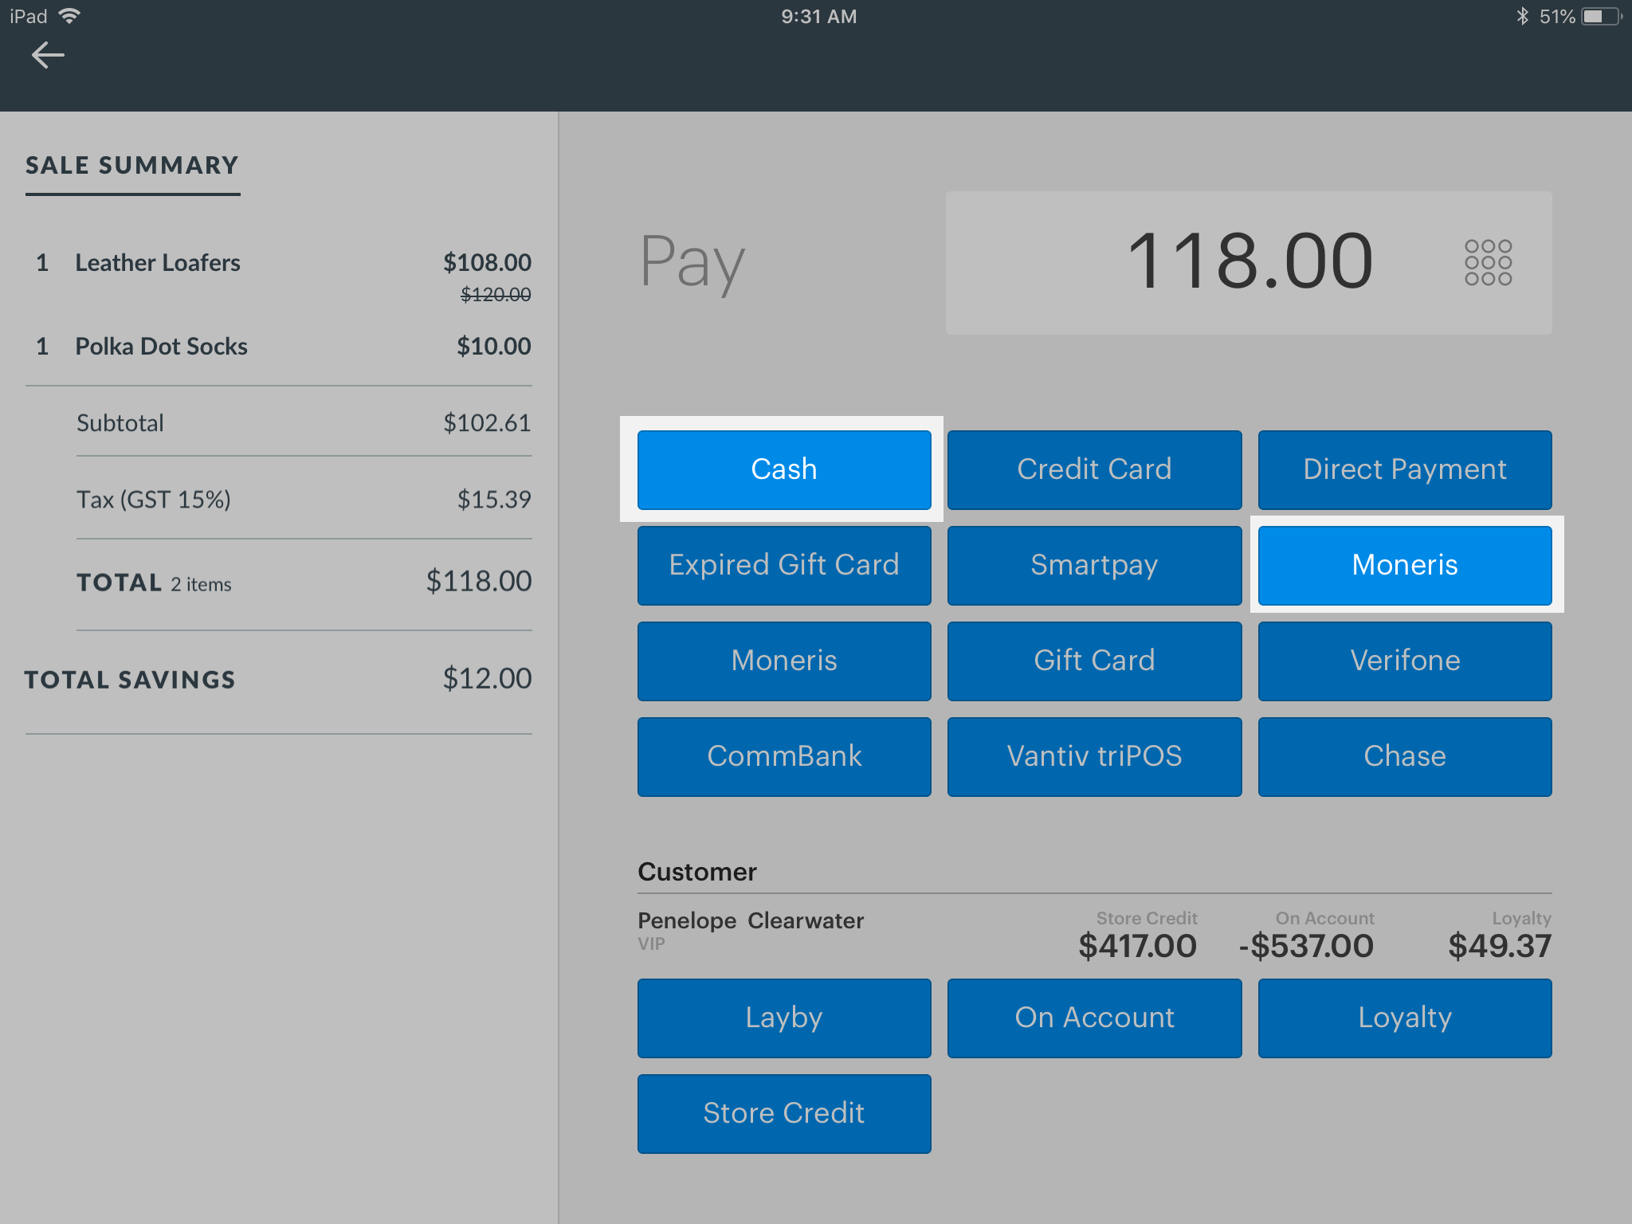Select Credit Card payment
The image size is (1632, 1224).
click(x=1094, y=469)
